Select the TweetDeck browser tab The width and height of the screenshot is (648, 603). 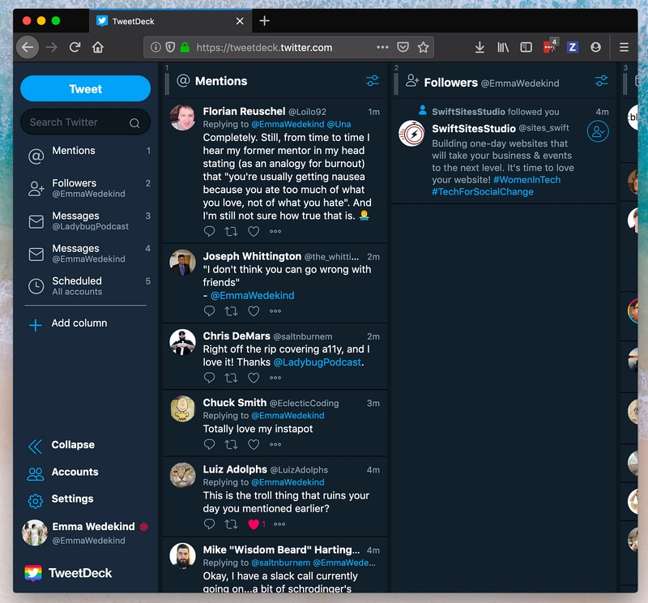click(x=170, y=21)
